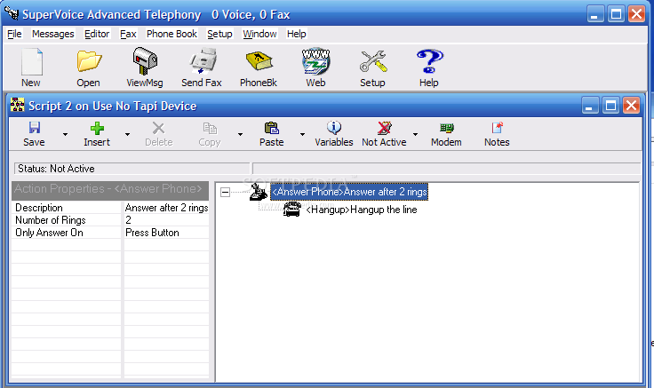Save the script with the Save icon
Screen dimensions: 654x388
click(34, 128)
